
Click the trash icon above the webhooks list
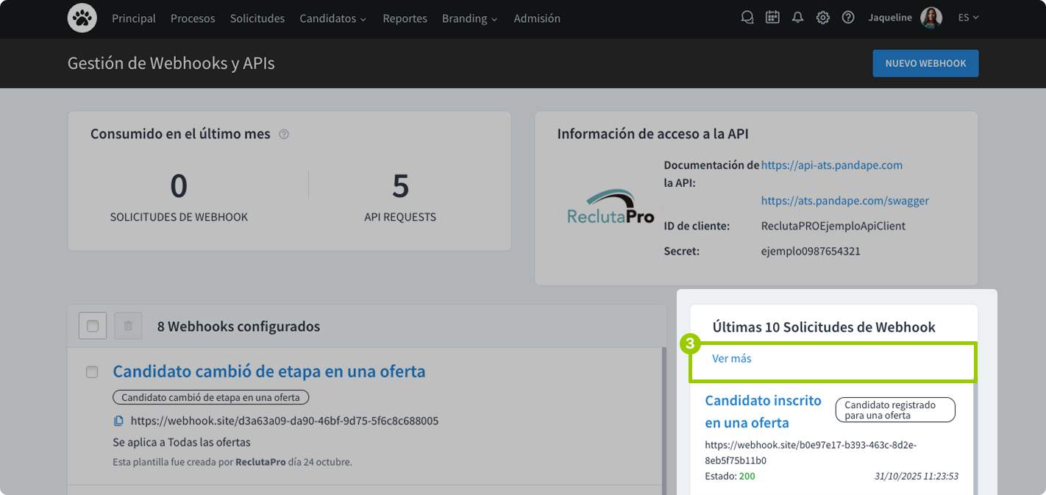(127, 325)
